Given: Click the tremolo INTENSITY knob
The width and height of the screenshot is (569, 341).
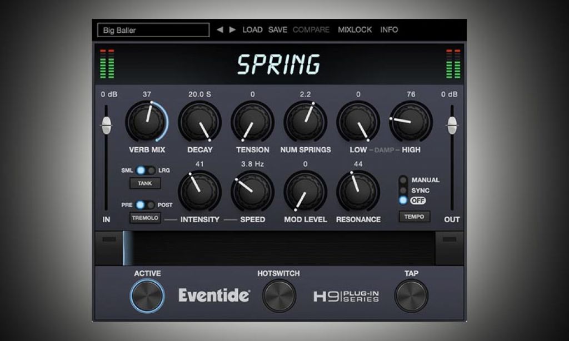Looking at the screenshot, I should coord(199,191).
